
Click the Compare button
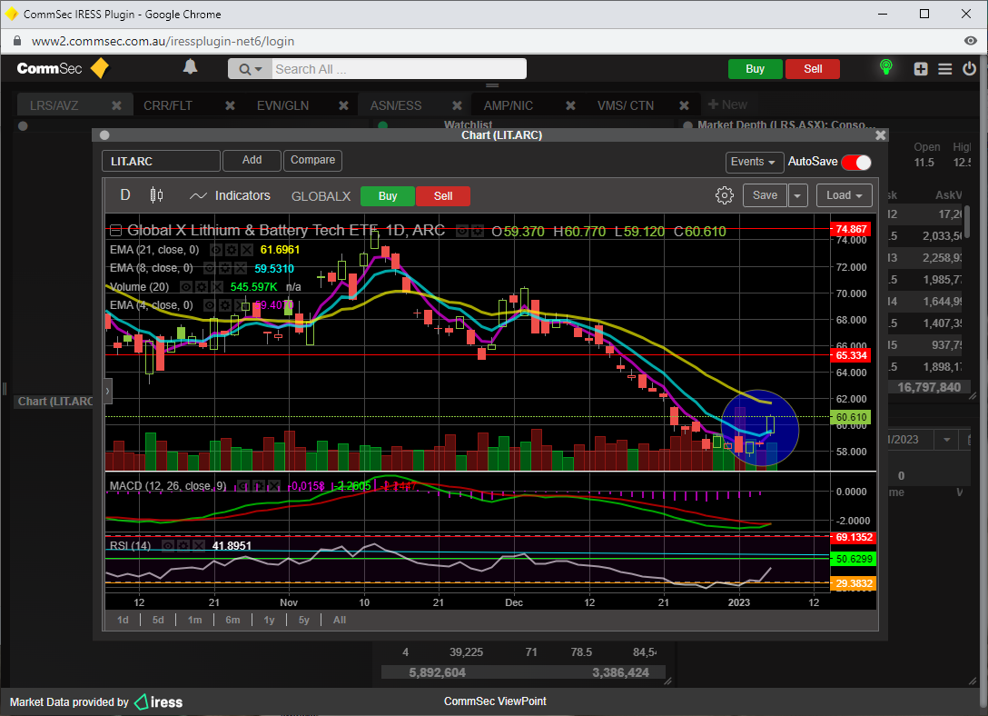pyautogui.click(x=312, y=160)
